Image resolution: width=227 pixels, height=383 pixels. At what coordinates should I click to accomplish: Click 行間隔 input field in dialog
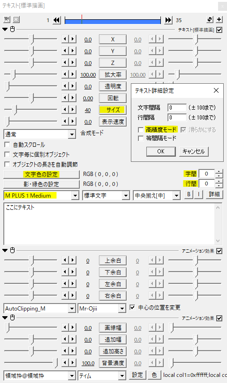177,118
